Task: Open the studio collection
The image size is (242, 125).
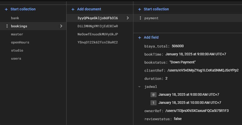Action: click(x=17, y=51)
